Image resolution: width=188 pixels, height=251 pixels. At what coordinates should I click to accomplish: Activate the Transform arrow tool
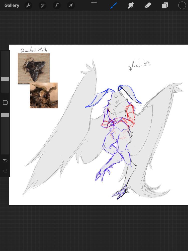[71, 6]
